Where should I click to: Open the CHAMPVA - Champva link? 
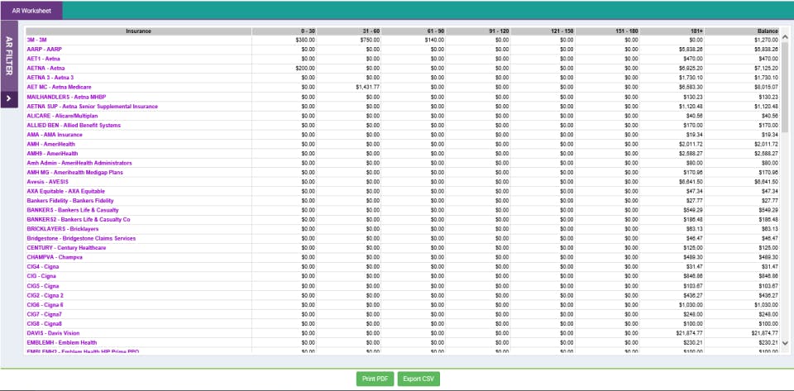(55, 257)
